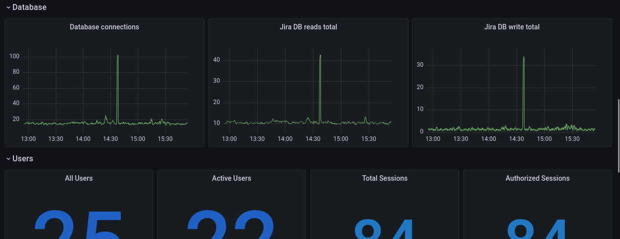The image size is (620, 239).
Task: Click the 60 label on Database connections axis
Action: coord(16,88)
